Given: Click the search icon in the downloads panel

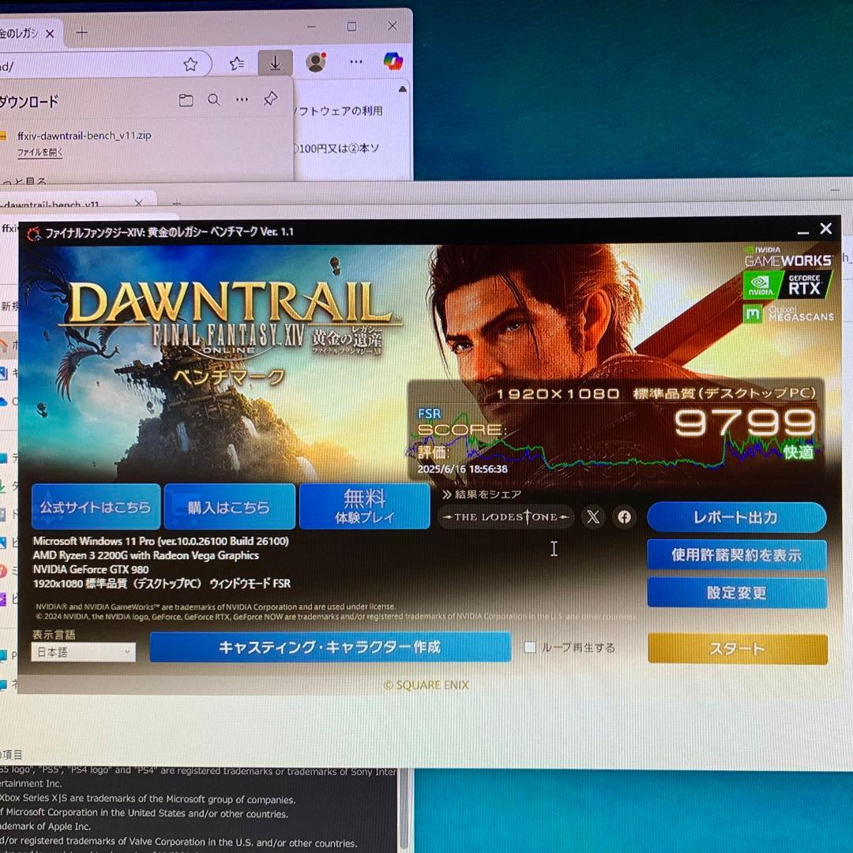Looking at the screenshot, I should [x=213, y=100].
